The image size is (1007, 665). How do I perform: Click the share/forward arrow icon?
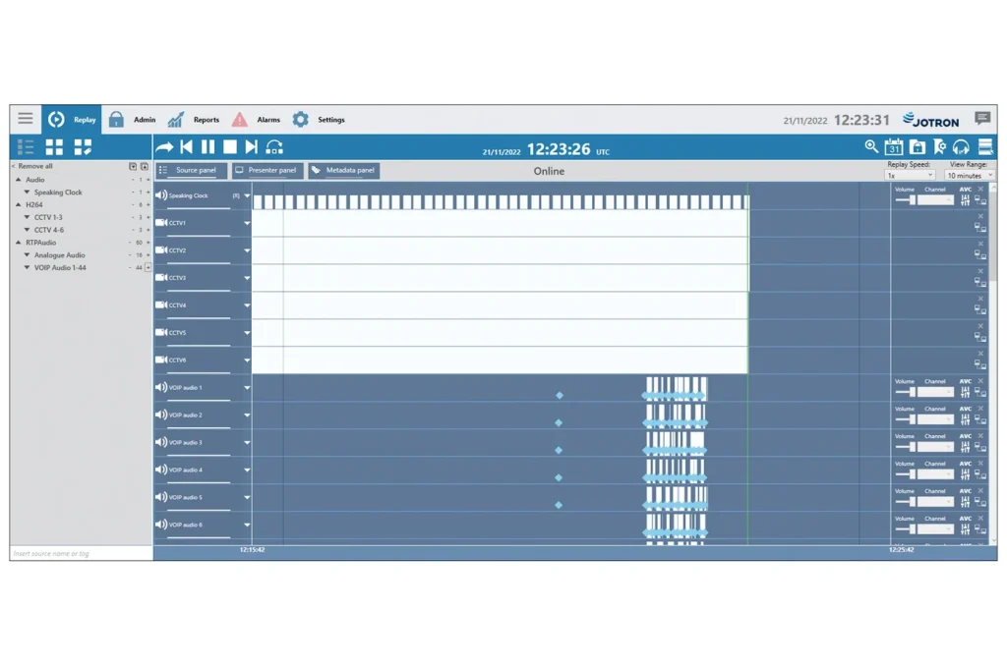point(164,147)
